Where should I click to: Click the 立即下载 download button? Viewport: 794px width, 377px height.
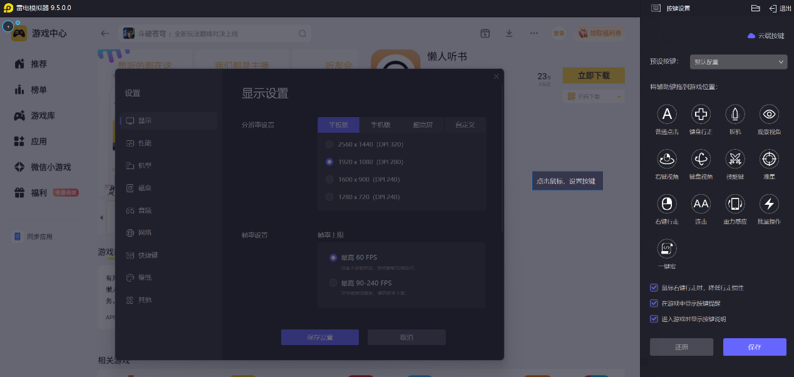(x=594, y=75)
